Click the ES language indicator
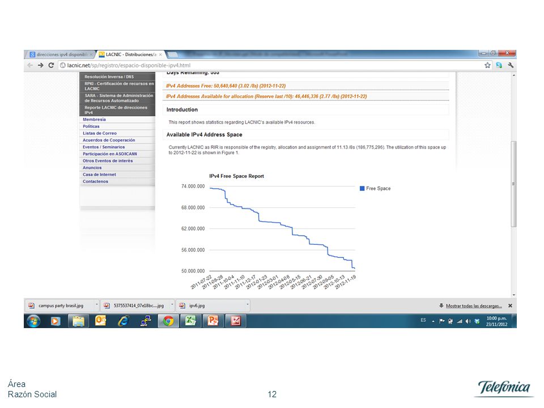The width and height of the screenshot is (544, 408). pyautogui.click(x=423, y=321)
